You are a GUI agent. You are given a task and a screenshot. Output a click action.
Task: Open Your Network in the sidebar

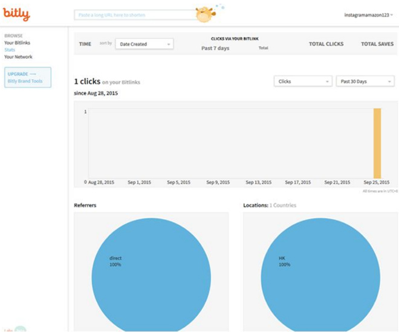[18, 57]
